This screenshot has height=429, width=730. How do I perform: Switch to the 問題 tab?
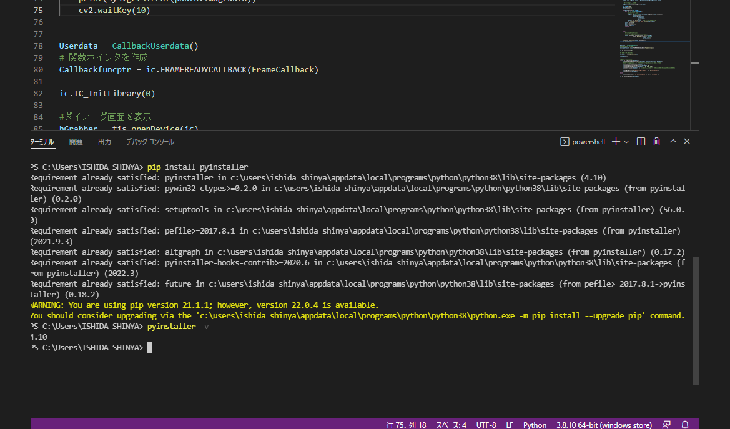pos(76,142)
